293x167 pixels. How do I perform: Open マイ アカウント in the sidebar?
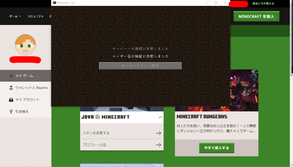(26, 100)
